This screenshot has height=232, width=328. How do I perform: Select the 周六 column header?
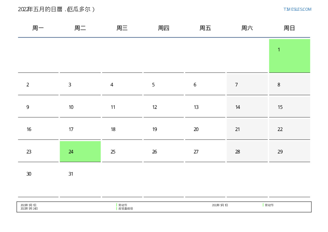point(247,28)
